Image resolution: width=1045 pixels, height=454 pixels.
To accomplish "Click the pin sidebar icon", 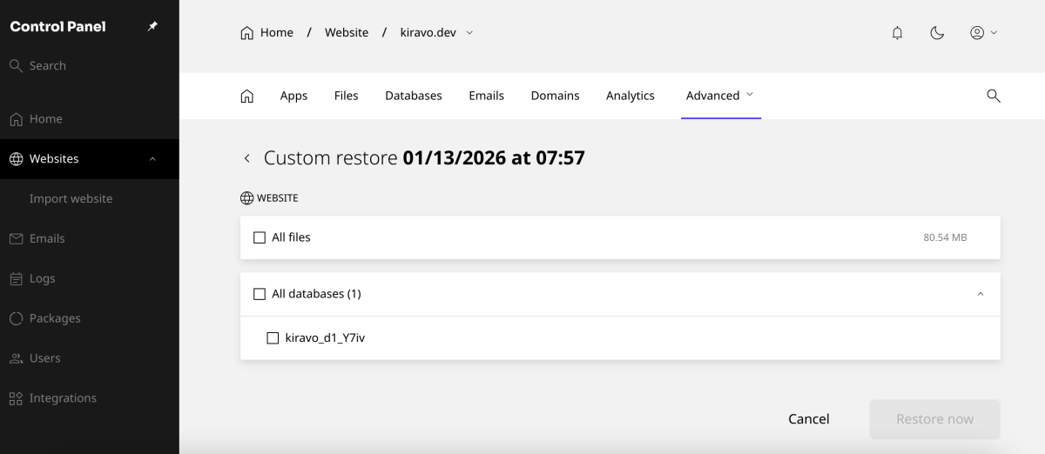I will [152, 26].
